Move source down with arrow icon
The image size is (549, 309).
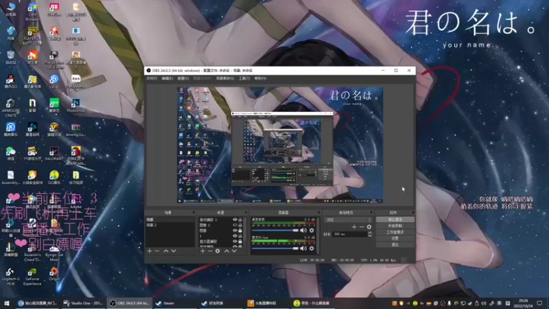[x=234, y=251]
